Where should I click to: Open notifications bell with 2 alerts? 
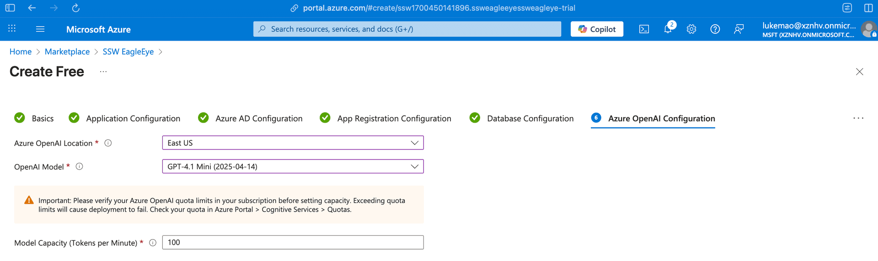(668, 29)
